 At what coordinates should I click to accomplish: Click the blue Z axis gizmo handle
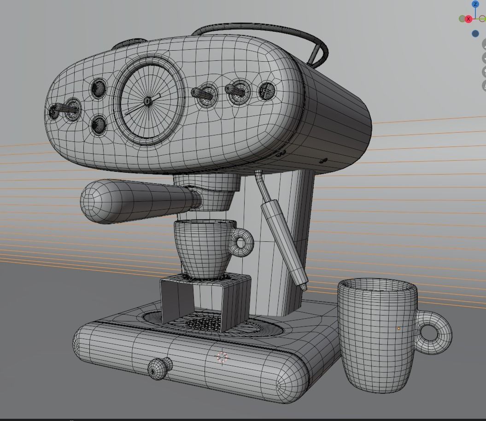(x=475, y=4)
